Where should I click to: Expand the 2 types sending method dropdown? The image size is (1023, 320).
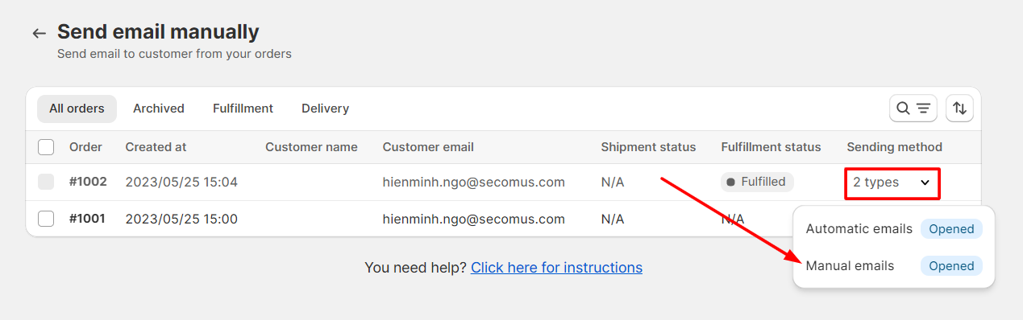(892, 183)
